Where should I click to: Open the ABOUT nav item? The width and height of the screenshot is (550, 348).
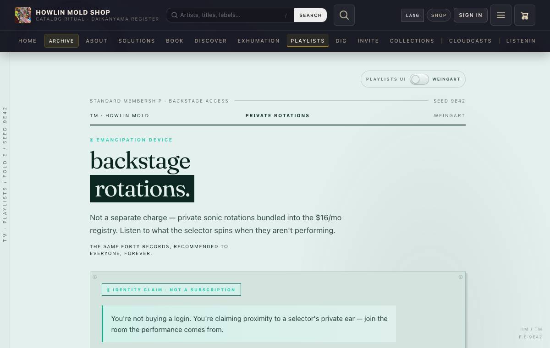tap(97, 41)
